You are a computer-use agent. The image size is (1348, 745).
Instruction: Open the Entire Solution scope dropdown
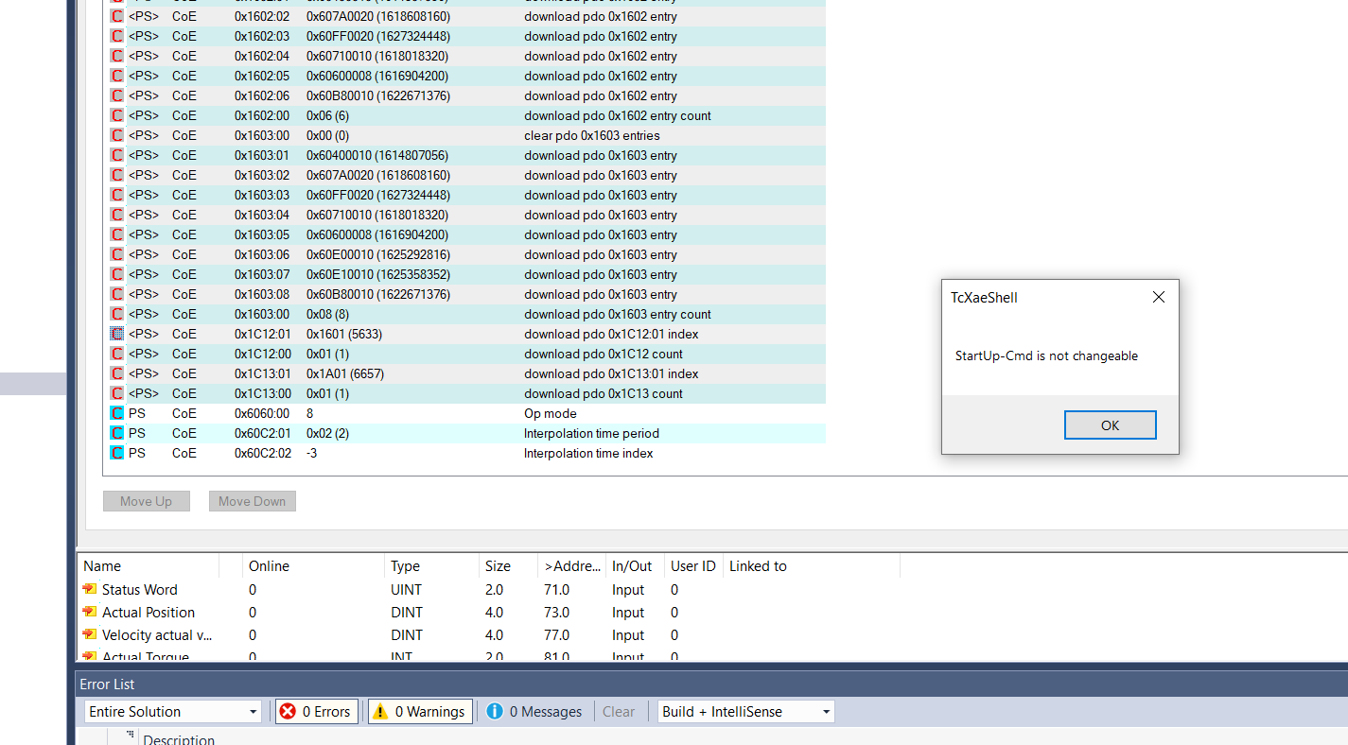click(173, 712)
